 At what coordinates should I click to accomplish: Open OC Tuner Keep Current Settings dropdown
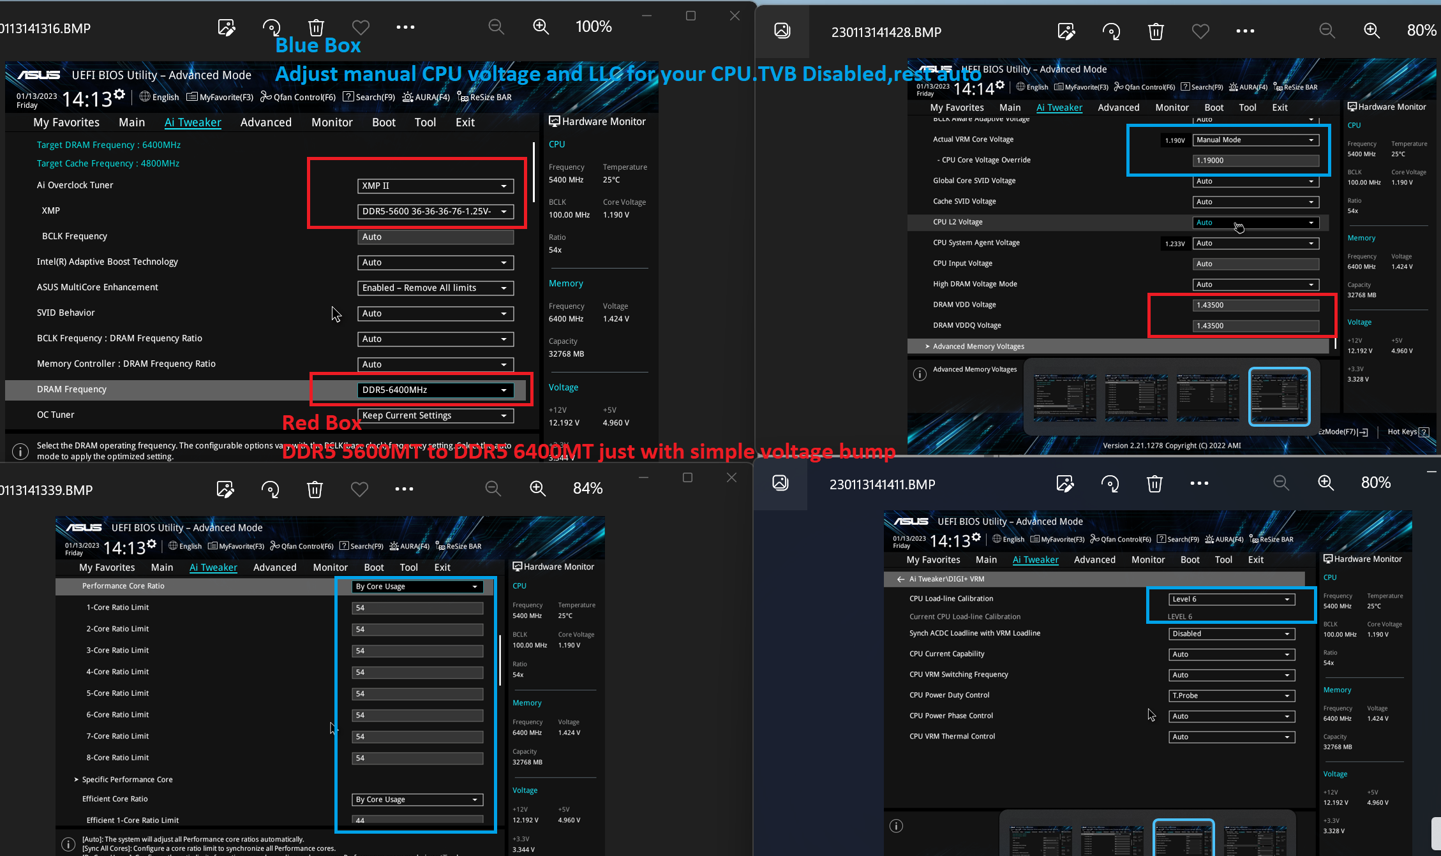pyautogui.click(x=435, y=415)
